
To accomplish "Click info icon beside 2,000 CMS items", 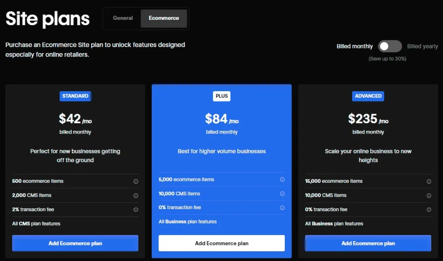I will click(136, 196).
